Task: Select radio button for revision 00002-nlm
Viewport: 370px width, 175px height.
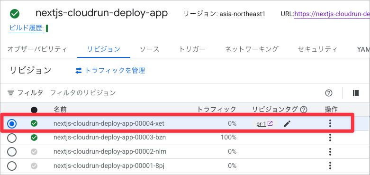Action: point(12,152)
